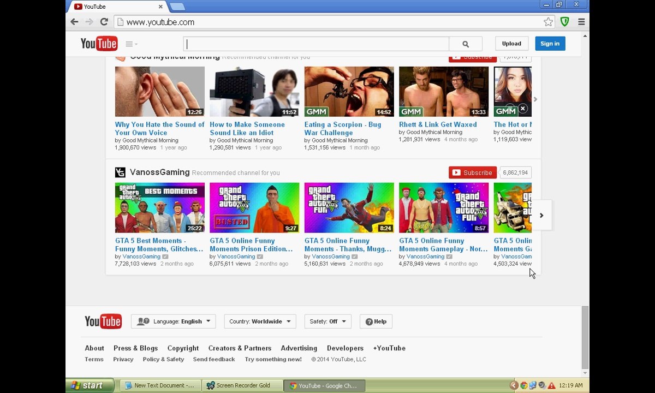
Task: Open GTA 5 Prison Edition thumbnail
Action: click(254, 208)
